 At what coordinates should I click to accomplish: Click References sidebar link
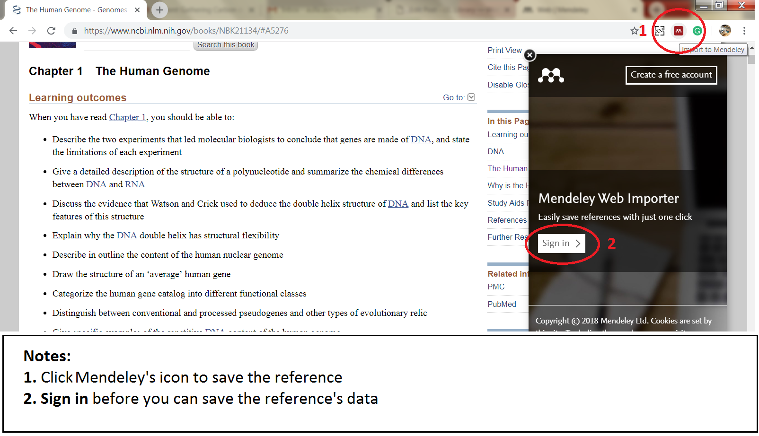507,220
